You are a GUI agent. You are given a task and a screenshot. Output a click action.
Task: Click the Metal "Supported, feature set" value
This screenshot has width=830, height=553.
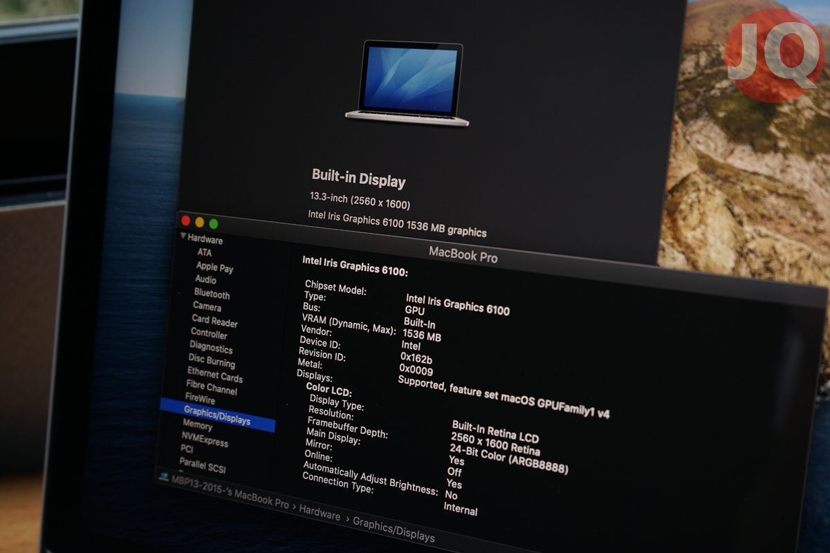point(504,397)
